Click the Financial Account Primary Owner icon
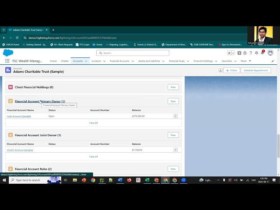Image resolution: width=280 pixels, height=210 pixels. (10, 101)
